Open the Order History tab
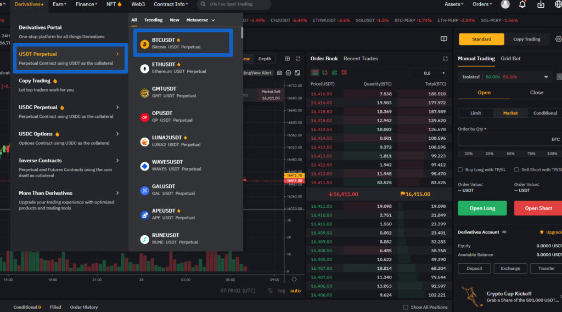The height and width of the screenshot is (312, 562). (84, 308)
